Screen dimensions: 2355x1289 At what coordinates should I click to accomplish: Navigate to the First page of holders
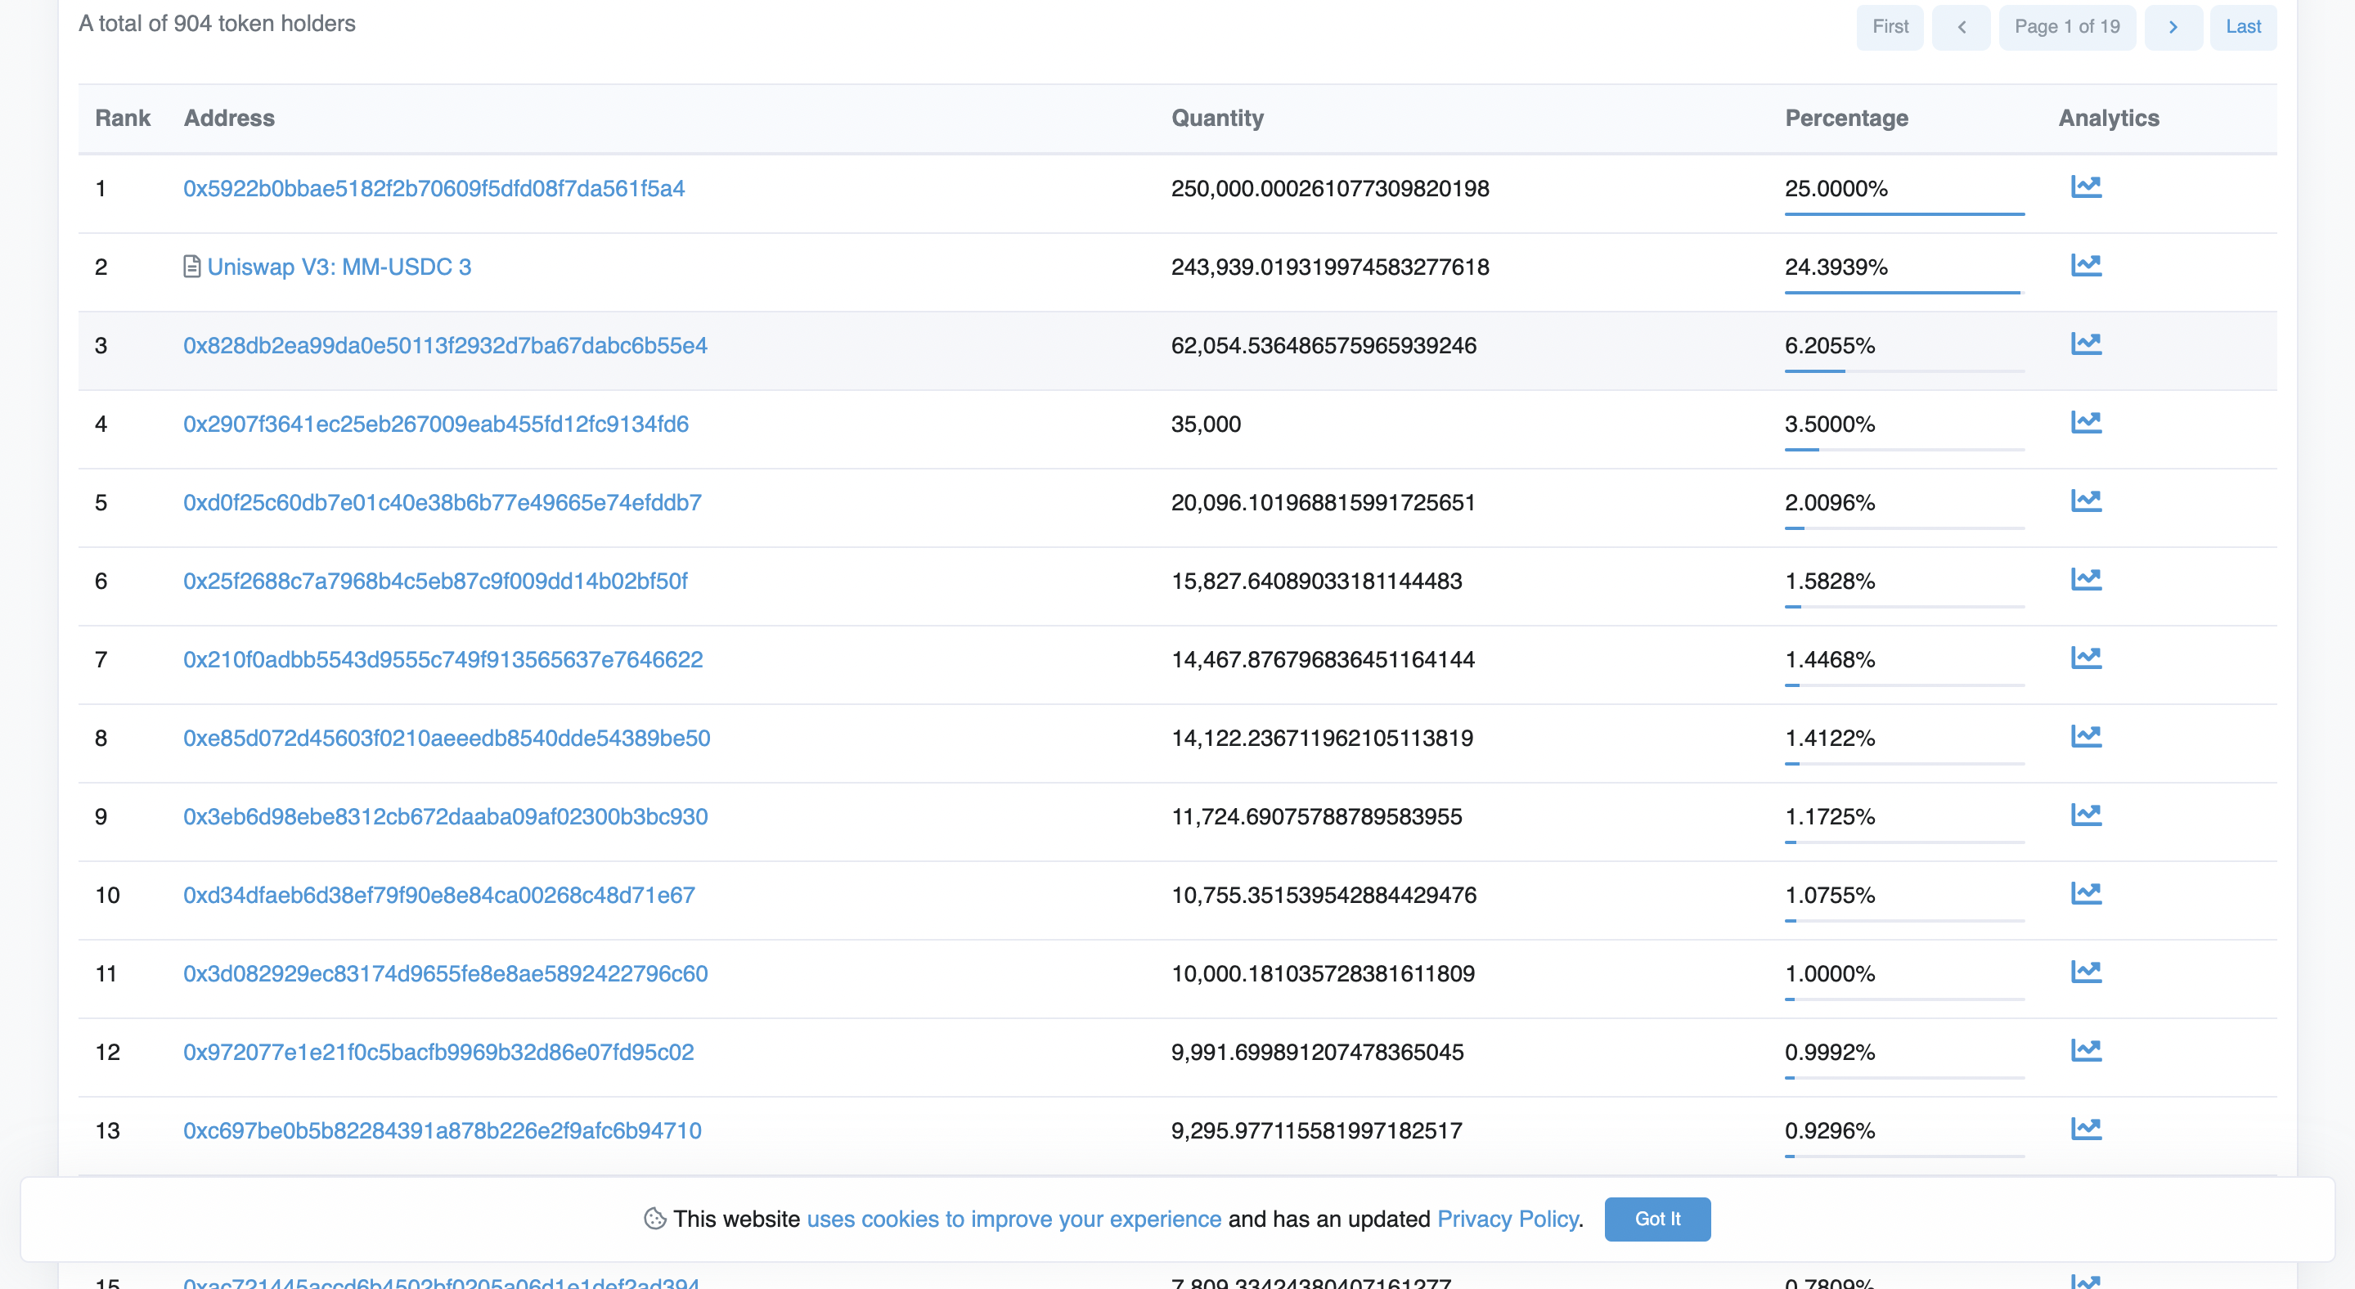coord(1890,26)
